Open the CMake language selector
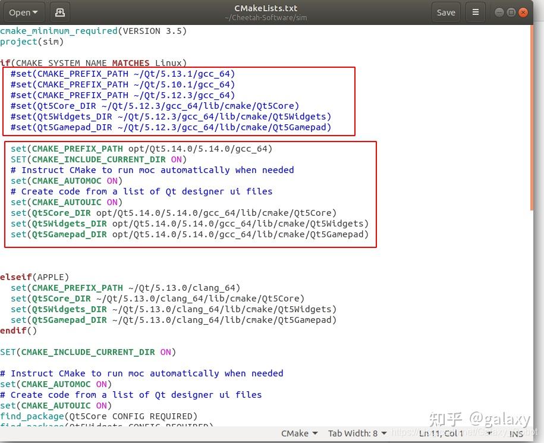This screenshot has height=443, width=544. (x=300, y=433)
